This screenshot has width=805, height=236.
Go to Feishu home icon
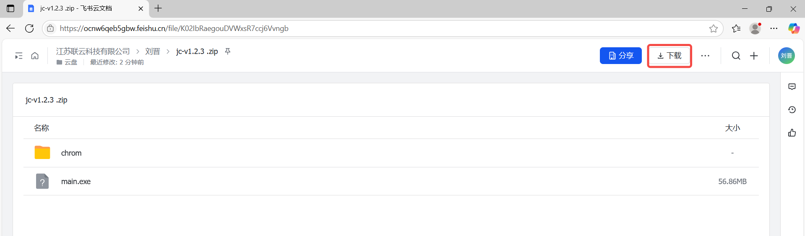[35, 56]
